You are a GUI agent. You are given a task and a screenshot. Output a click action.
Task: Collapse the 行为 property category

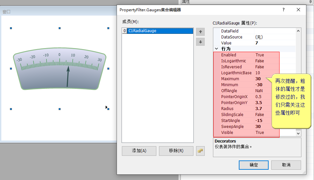click(x=217, y=49)
